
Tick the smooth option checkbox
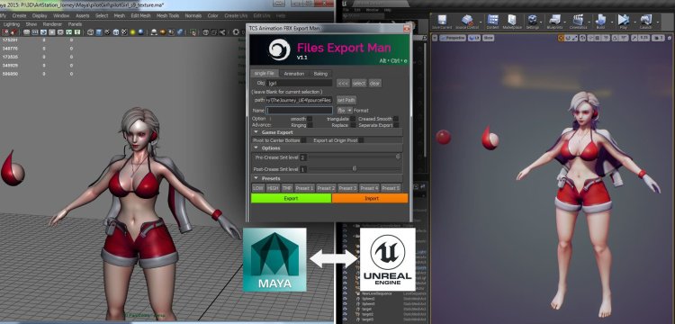pyautogui.click(x=310, y=119)
